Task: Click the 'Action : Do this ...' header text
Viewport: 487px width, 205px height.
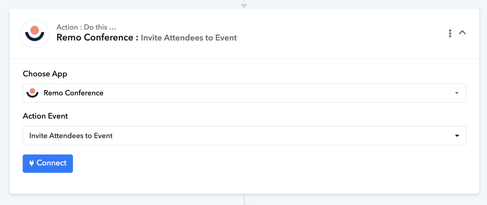Action: pos(86,27)
